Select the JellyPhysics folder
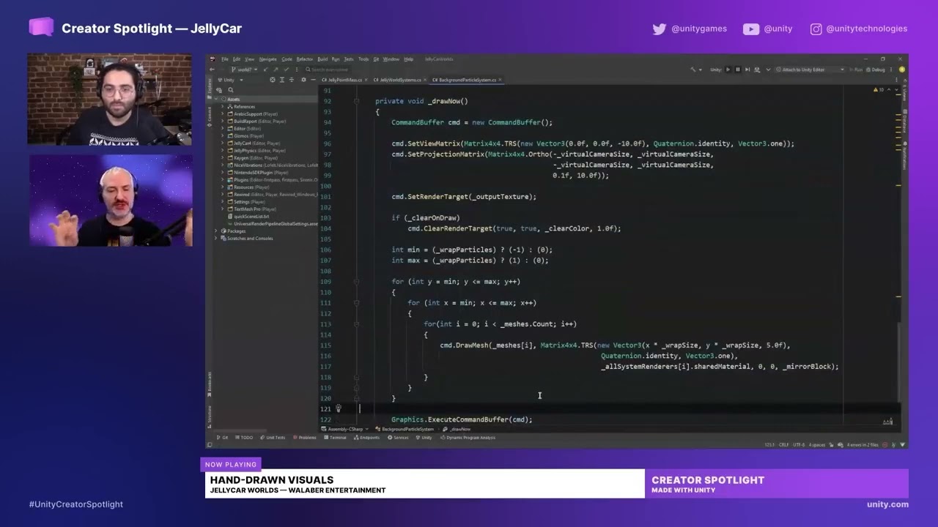Viewport: 938px width, 527px height. tap(257, 151)
